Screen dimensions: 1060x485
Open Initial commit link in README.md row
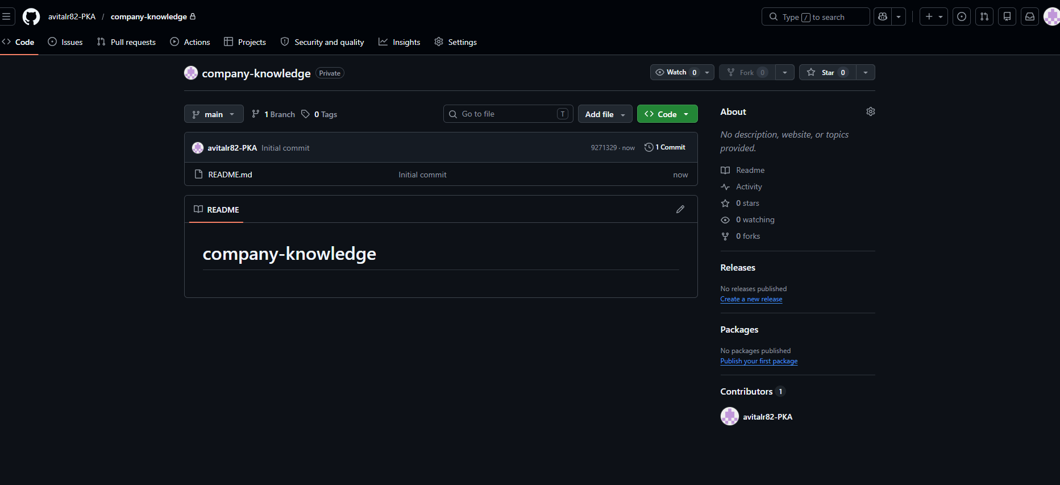click(x=422, y=175)
